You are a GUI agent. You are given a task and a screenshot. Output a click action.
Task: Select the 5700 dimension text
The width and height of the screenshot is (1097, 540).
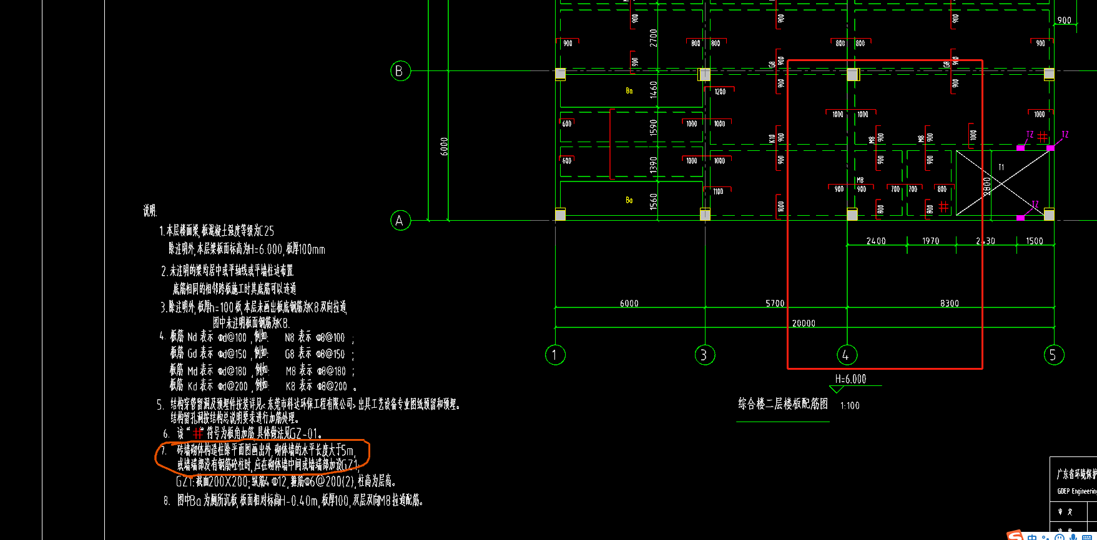[x=775, y=303]
